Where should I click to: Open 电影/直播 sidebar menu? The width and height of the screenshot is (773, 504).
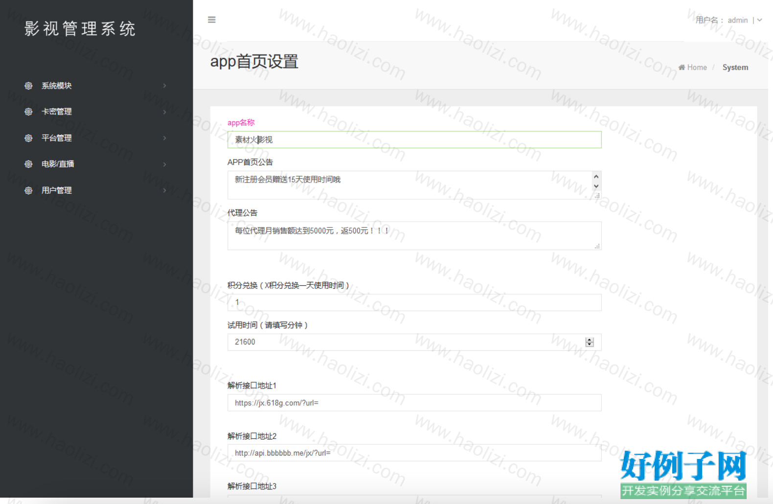[x=96, y=164]
